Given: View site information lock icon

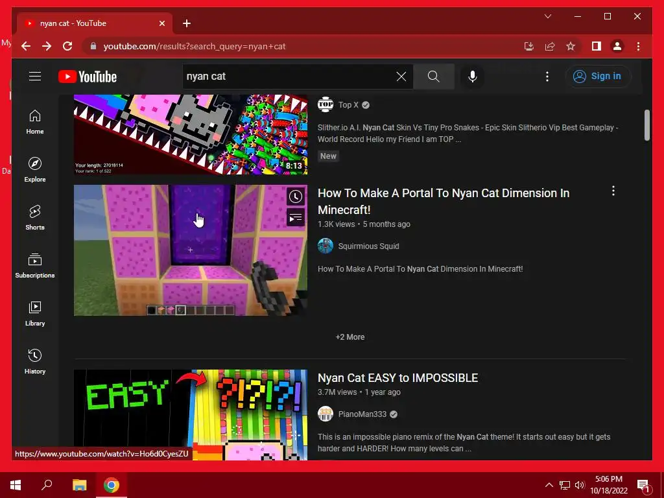Looking at the screenshot, I should tap(93, 46).
